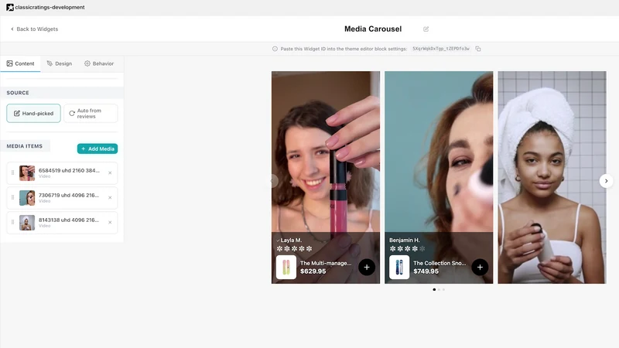Click Benjamin H. star rating
This screenshot has height=348, width=619.
click(x=408, y=248)
